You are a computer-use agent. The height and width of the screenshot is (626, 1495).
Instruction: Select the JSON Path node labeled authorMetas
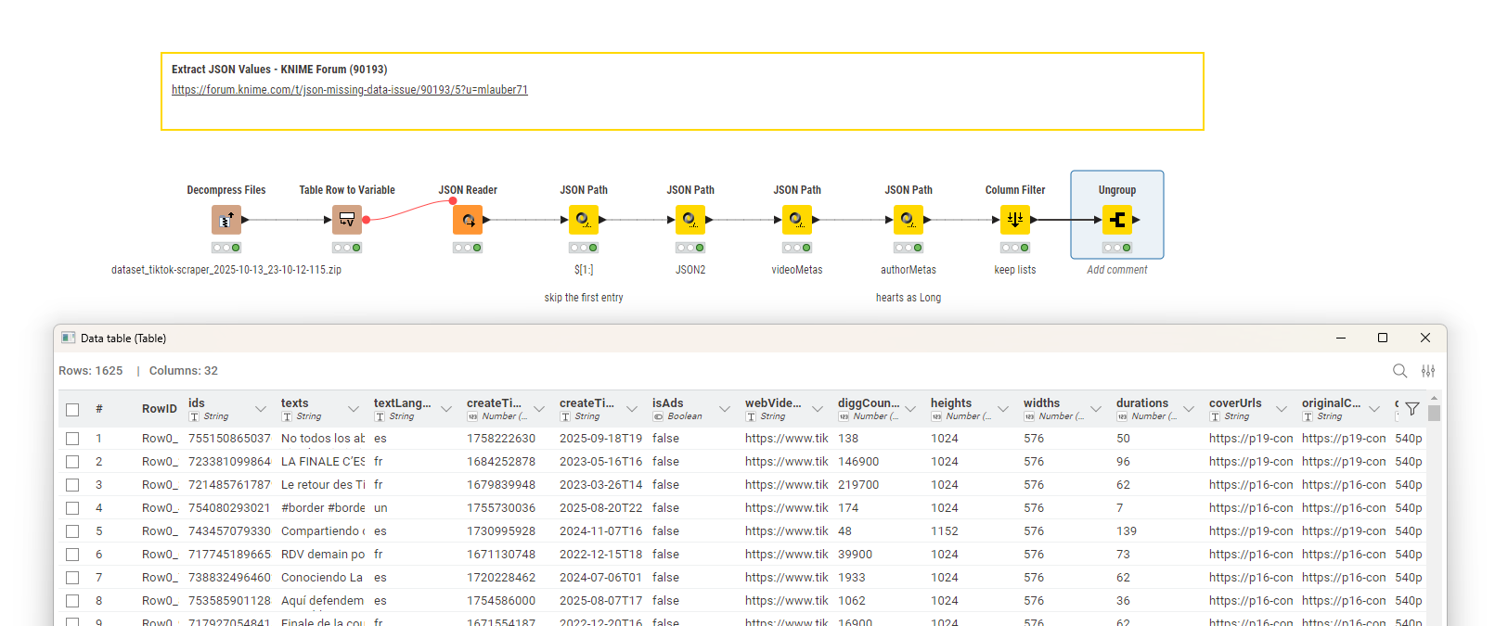[909, 220]
